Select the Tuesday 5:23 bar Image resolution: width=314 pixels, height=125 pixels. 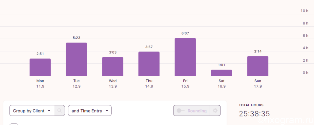click(76, 59)
